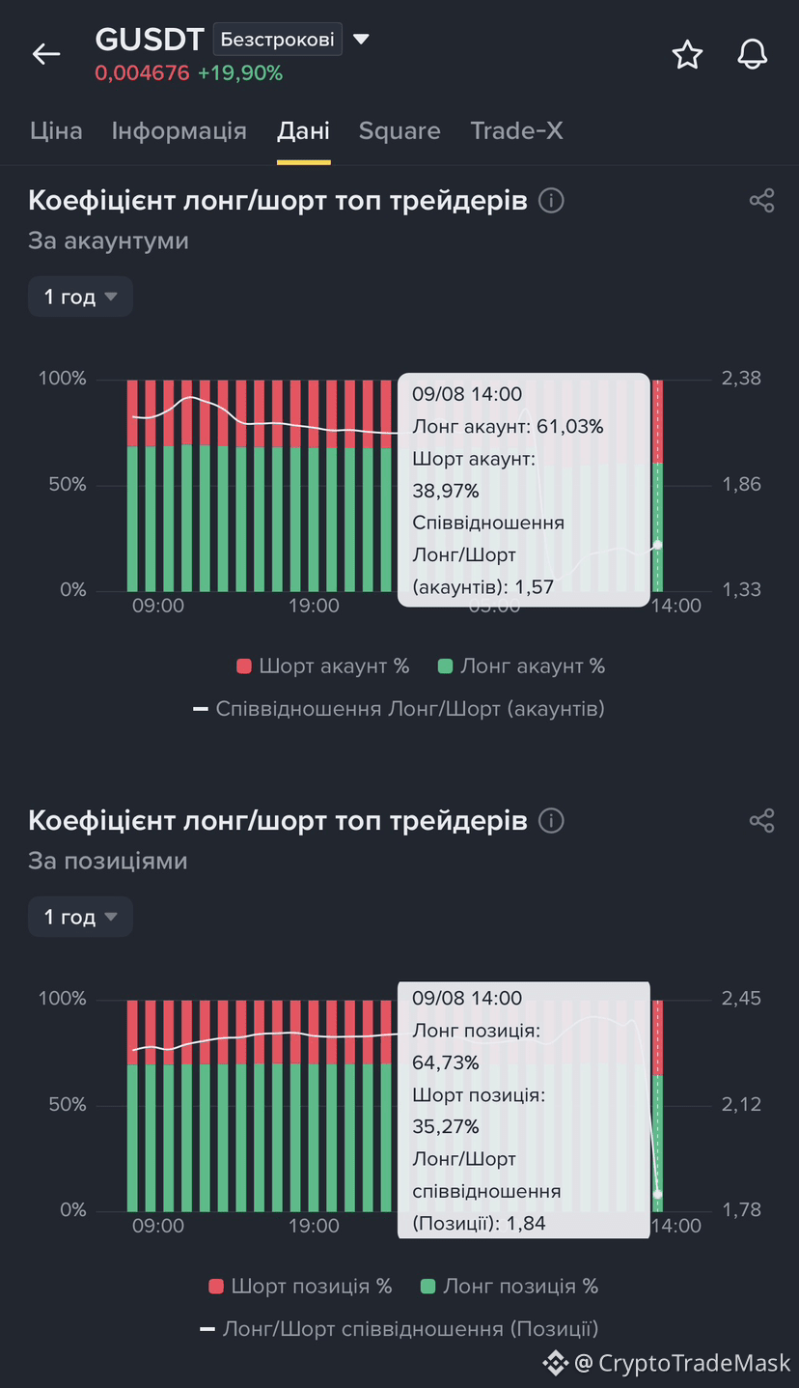Toggle Співвідношення Лонг/Шорт (акаунтів) line legend

399,708
